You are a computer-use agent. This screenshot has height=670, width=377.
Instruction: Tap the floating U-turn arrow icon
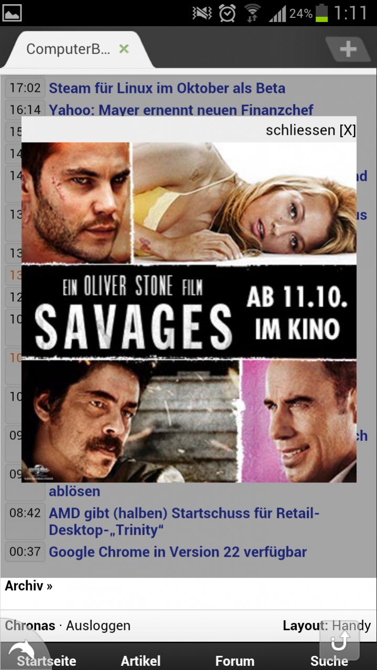coord(339,641)
